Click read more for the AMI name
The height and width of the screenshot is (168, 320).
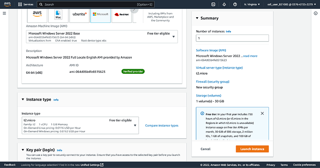tap(250, 56)
